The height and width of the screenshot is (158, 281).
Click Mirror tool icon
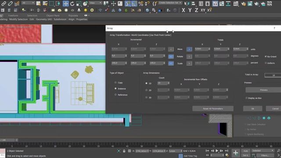click(187, 4)
